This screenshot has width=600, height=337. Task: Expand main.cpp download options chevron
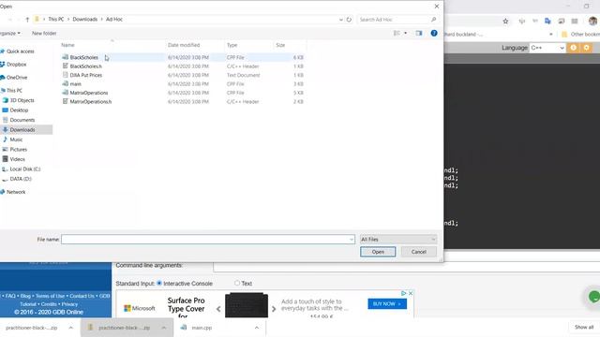click(256, 328)
